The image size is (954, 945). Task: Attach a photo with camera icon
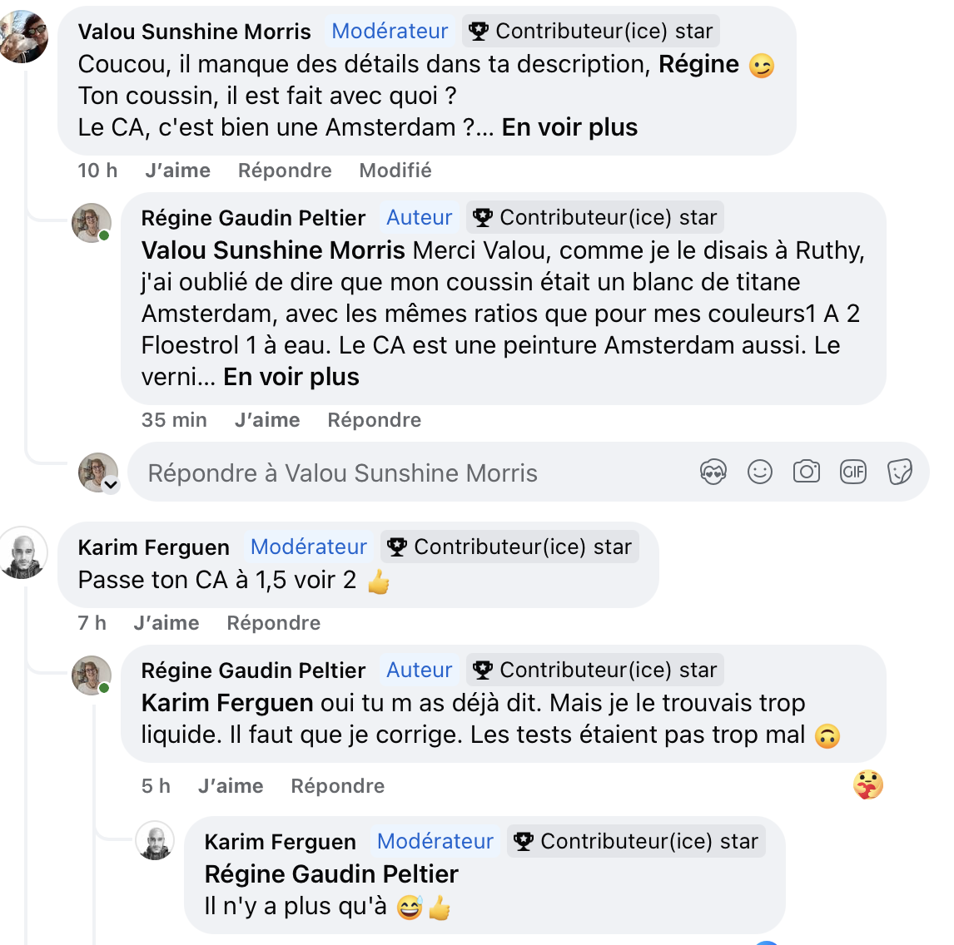tap(806, 472)
